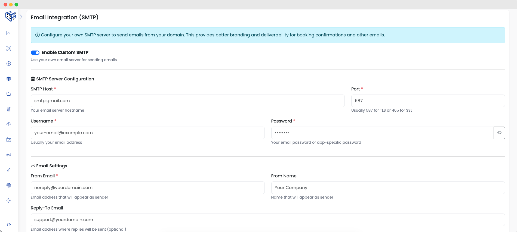Click the cloud upload sidebar icon
This screenshot has height=232, width=517.
click(x=9, y=124)
